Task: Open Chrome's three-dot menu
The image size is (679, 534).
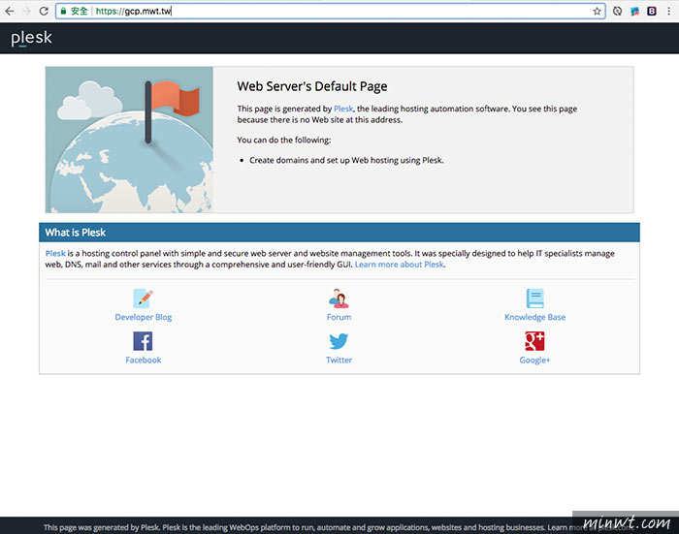Action: [x=668, y=12]
